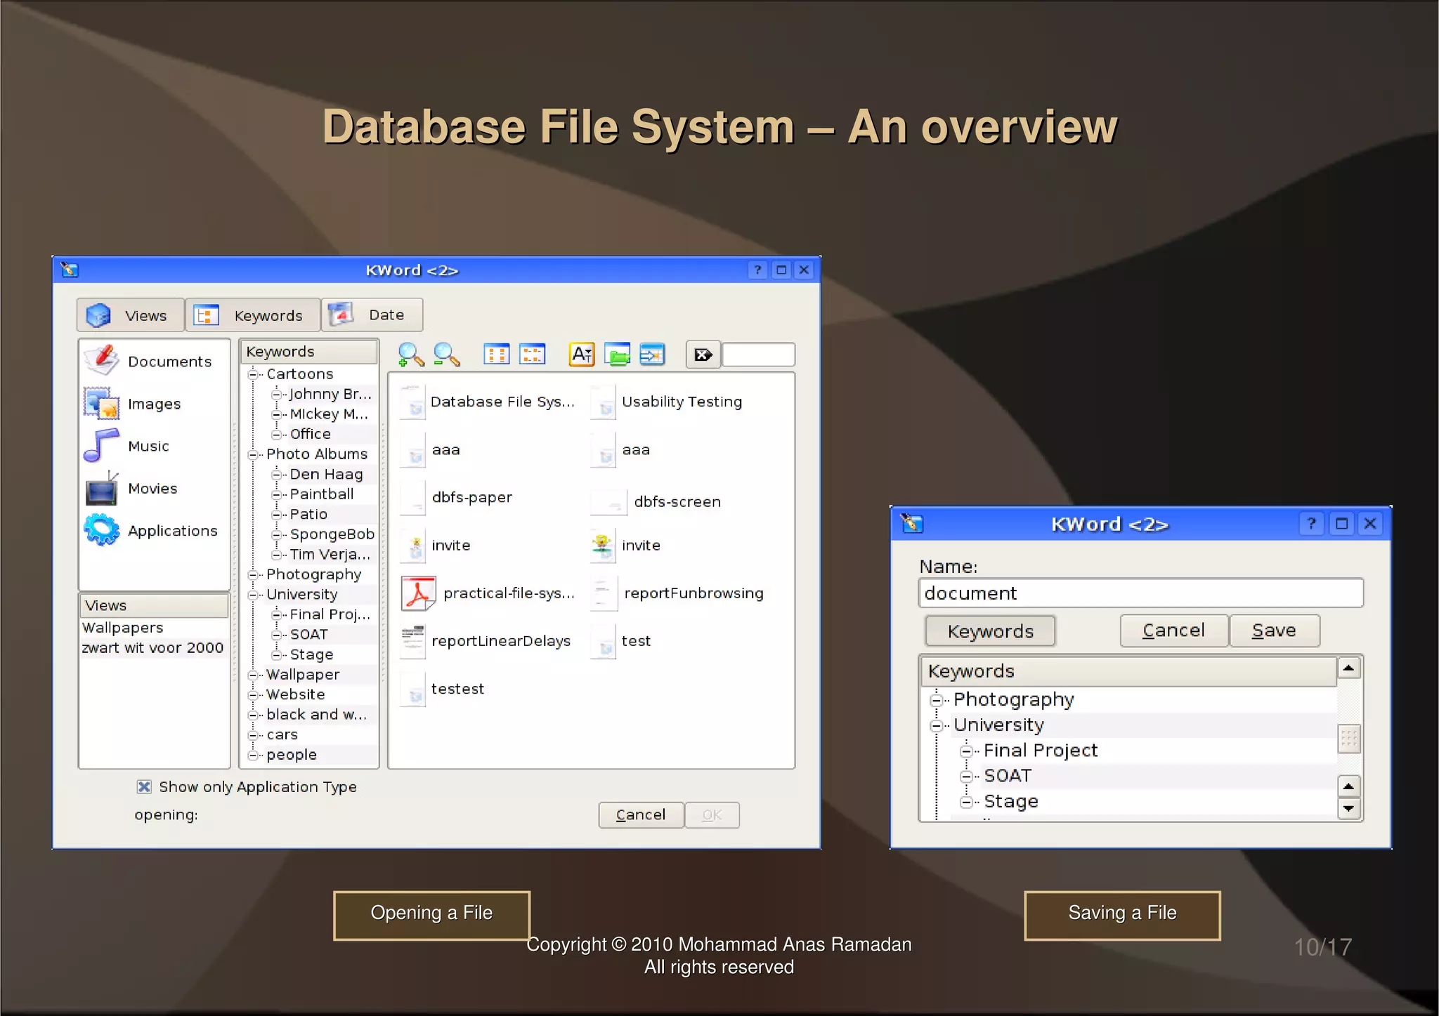Screen dimensions: 1439x1016
Task: Open the Usability Testing file icon
Action: pos(604,402)
